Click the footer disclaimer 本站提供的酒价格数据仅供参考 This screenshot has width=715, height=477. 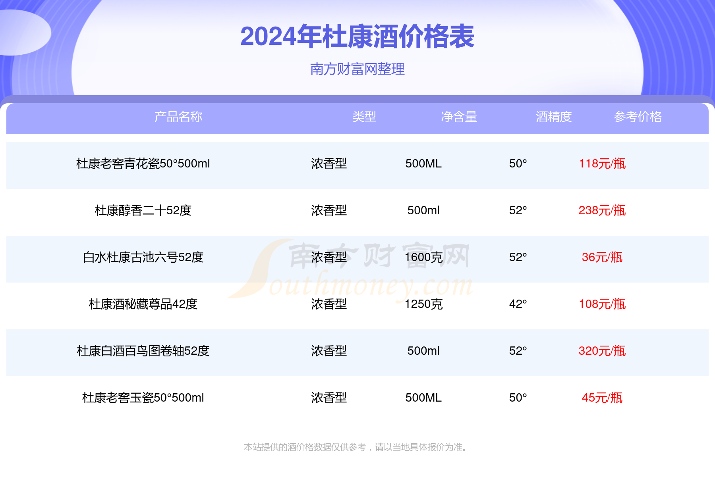pyautogui.click(x=305, y=447)
